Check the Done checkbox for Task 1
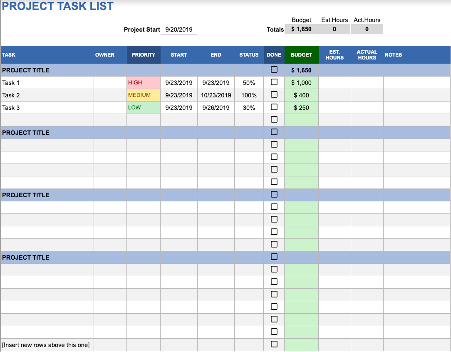This screenshot has height=352, width=451. click(x=274, y=82)
